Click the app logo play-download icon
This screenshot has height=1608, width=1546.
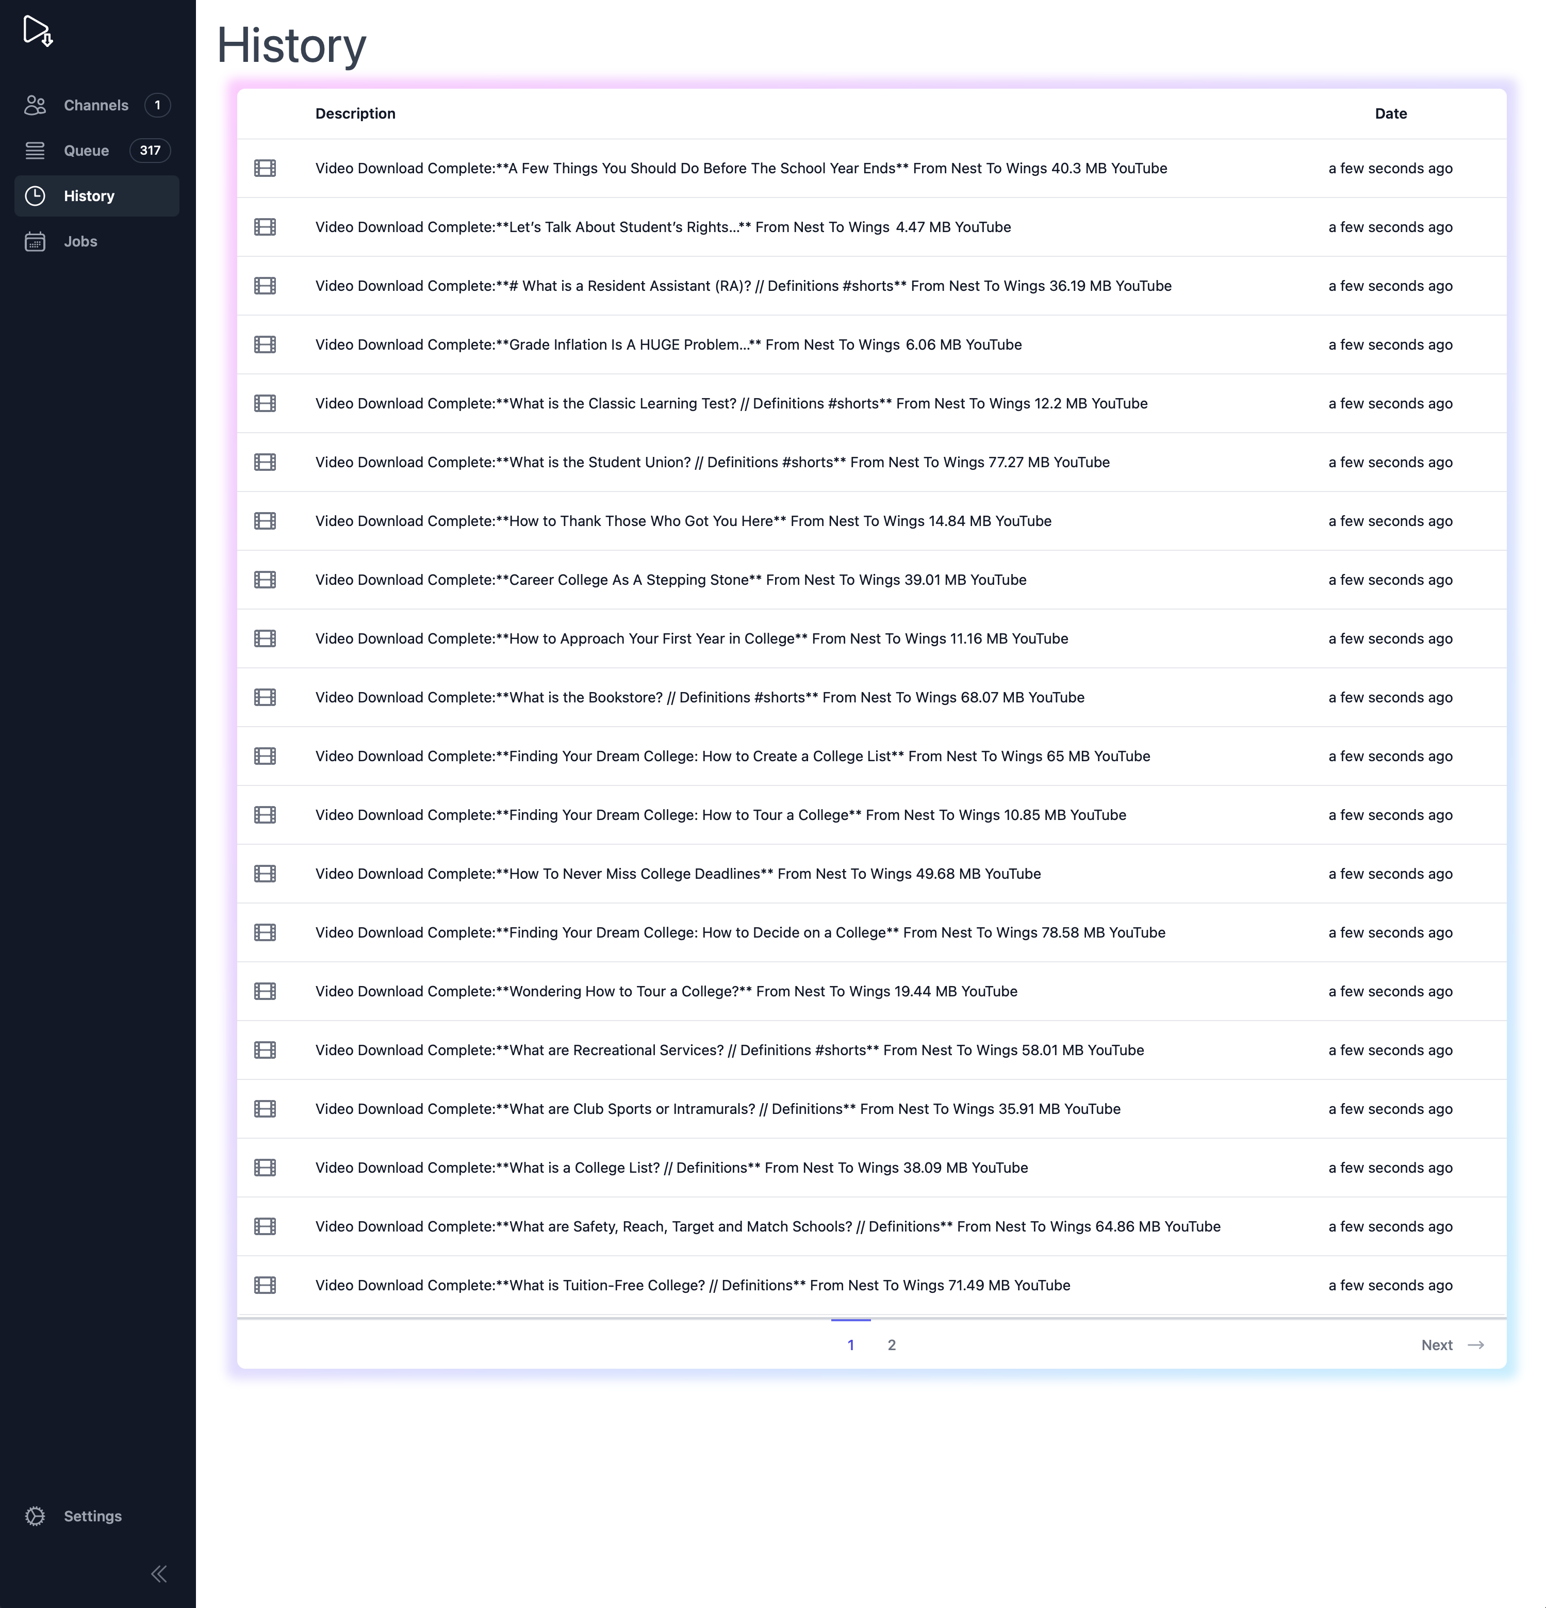pos(38,31)
